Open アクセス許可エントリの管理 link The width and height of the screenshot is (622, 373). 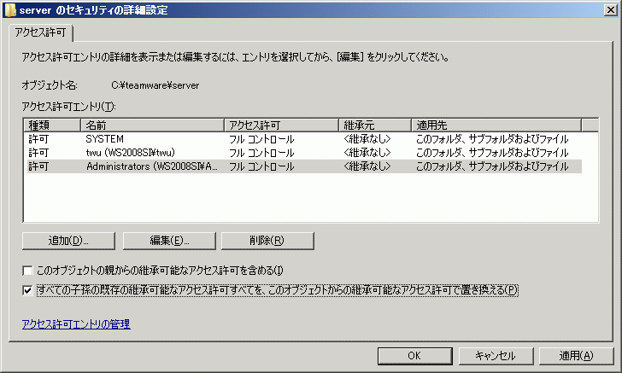point(76,324)
